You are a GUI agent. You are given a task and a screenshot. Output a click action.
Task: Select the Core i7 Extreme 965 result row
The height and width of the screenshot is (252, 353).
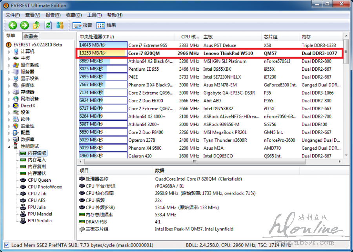(x=147, y=45)
